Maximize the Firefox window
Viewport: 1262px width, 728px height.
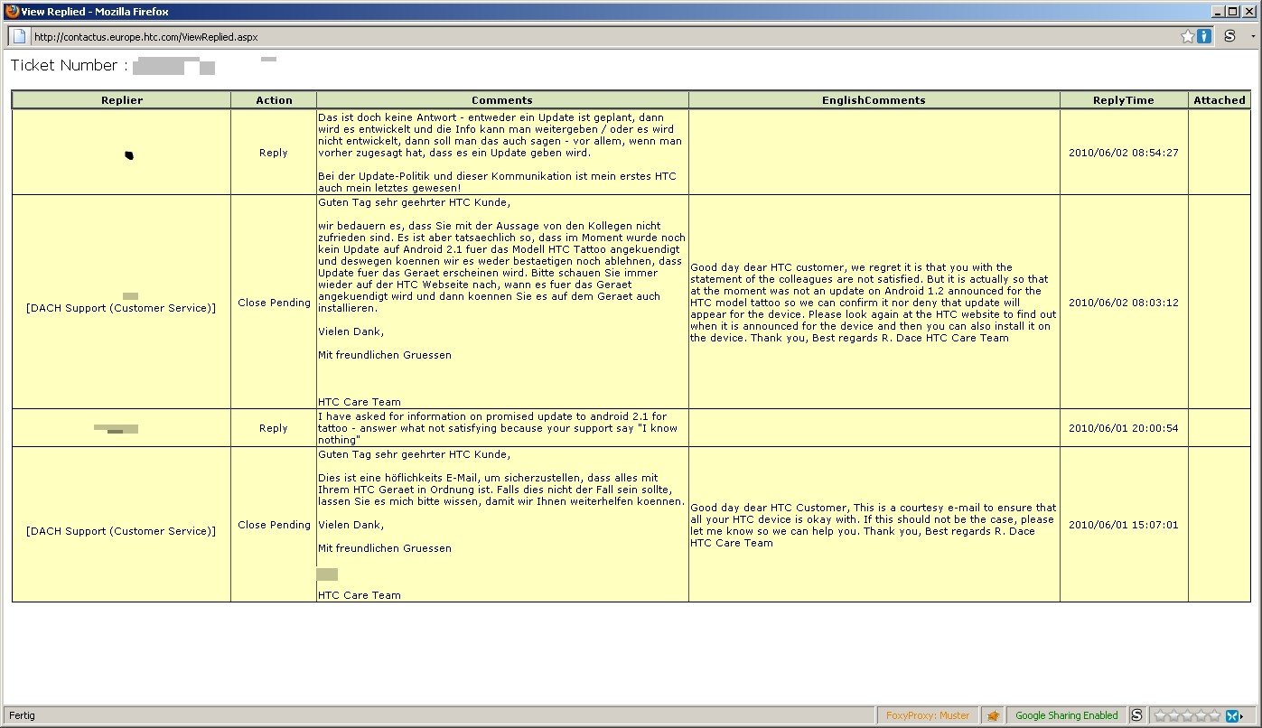pyautogui.click(x=1234, y=11)
